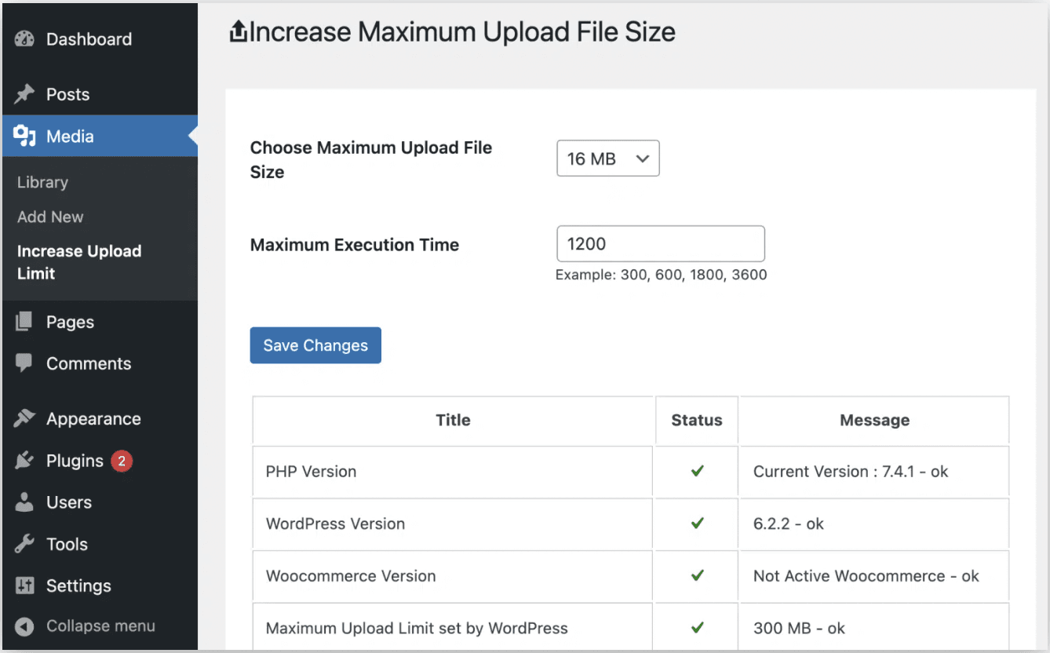Click the Save Changes button

pyautogui.click(x=315, y=345)
